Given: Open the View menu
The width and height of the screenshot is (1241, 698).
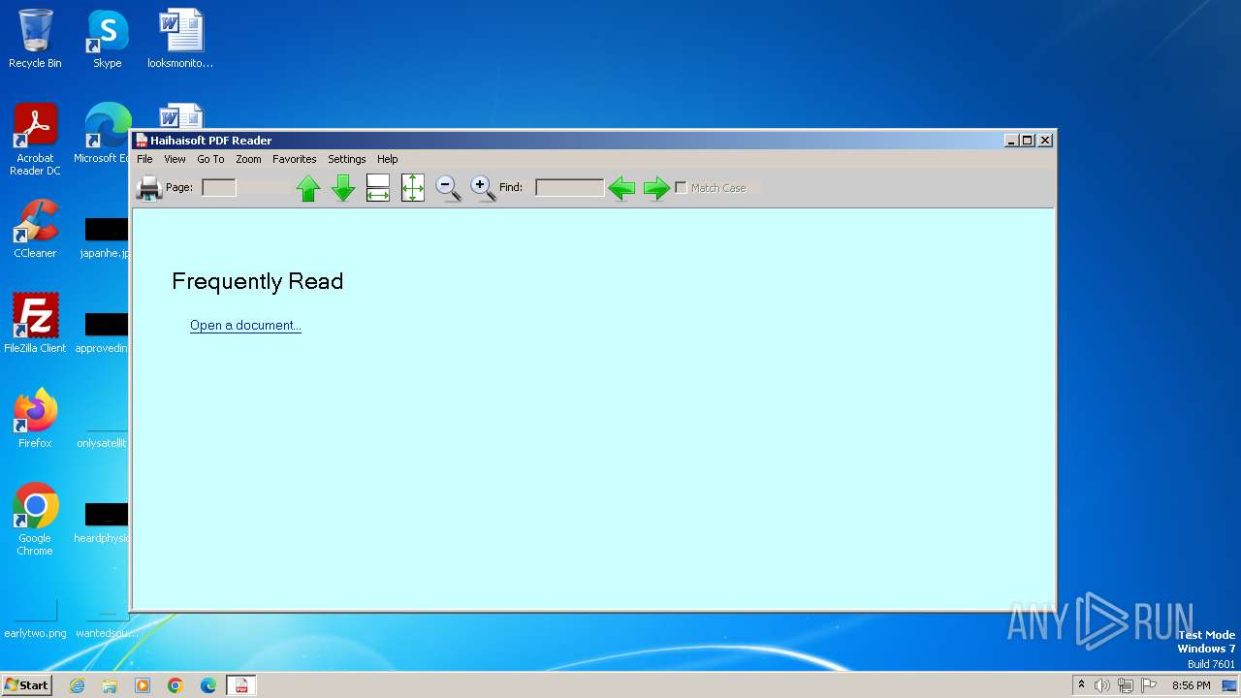Looking at the screenshot, I should point(175,159).
